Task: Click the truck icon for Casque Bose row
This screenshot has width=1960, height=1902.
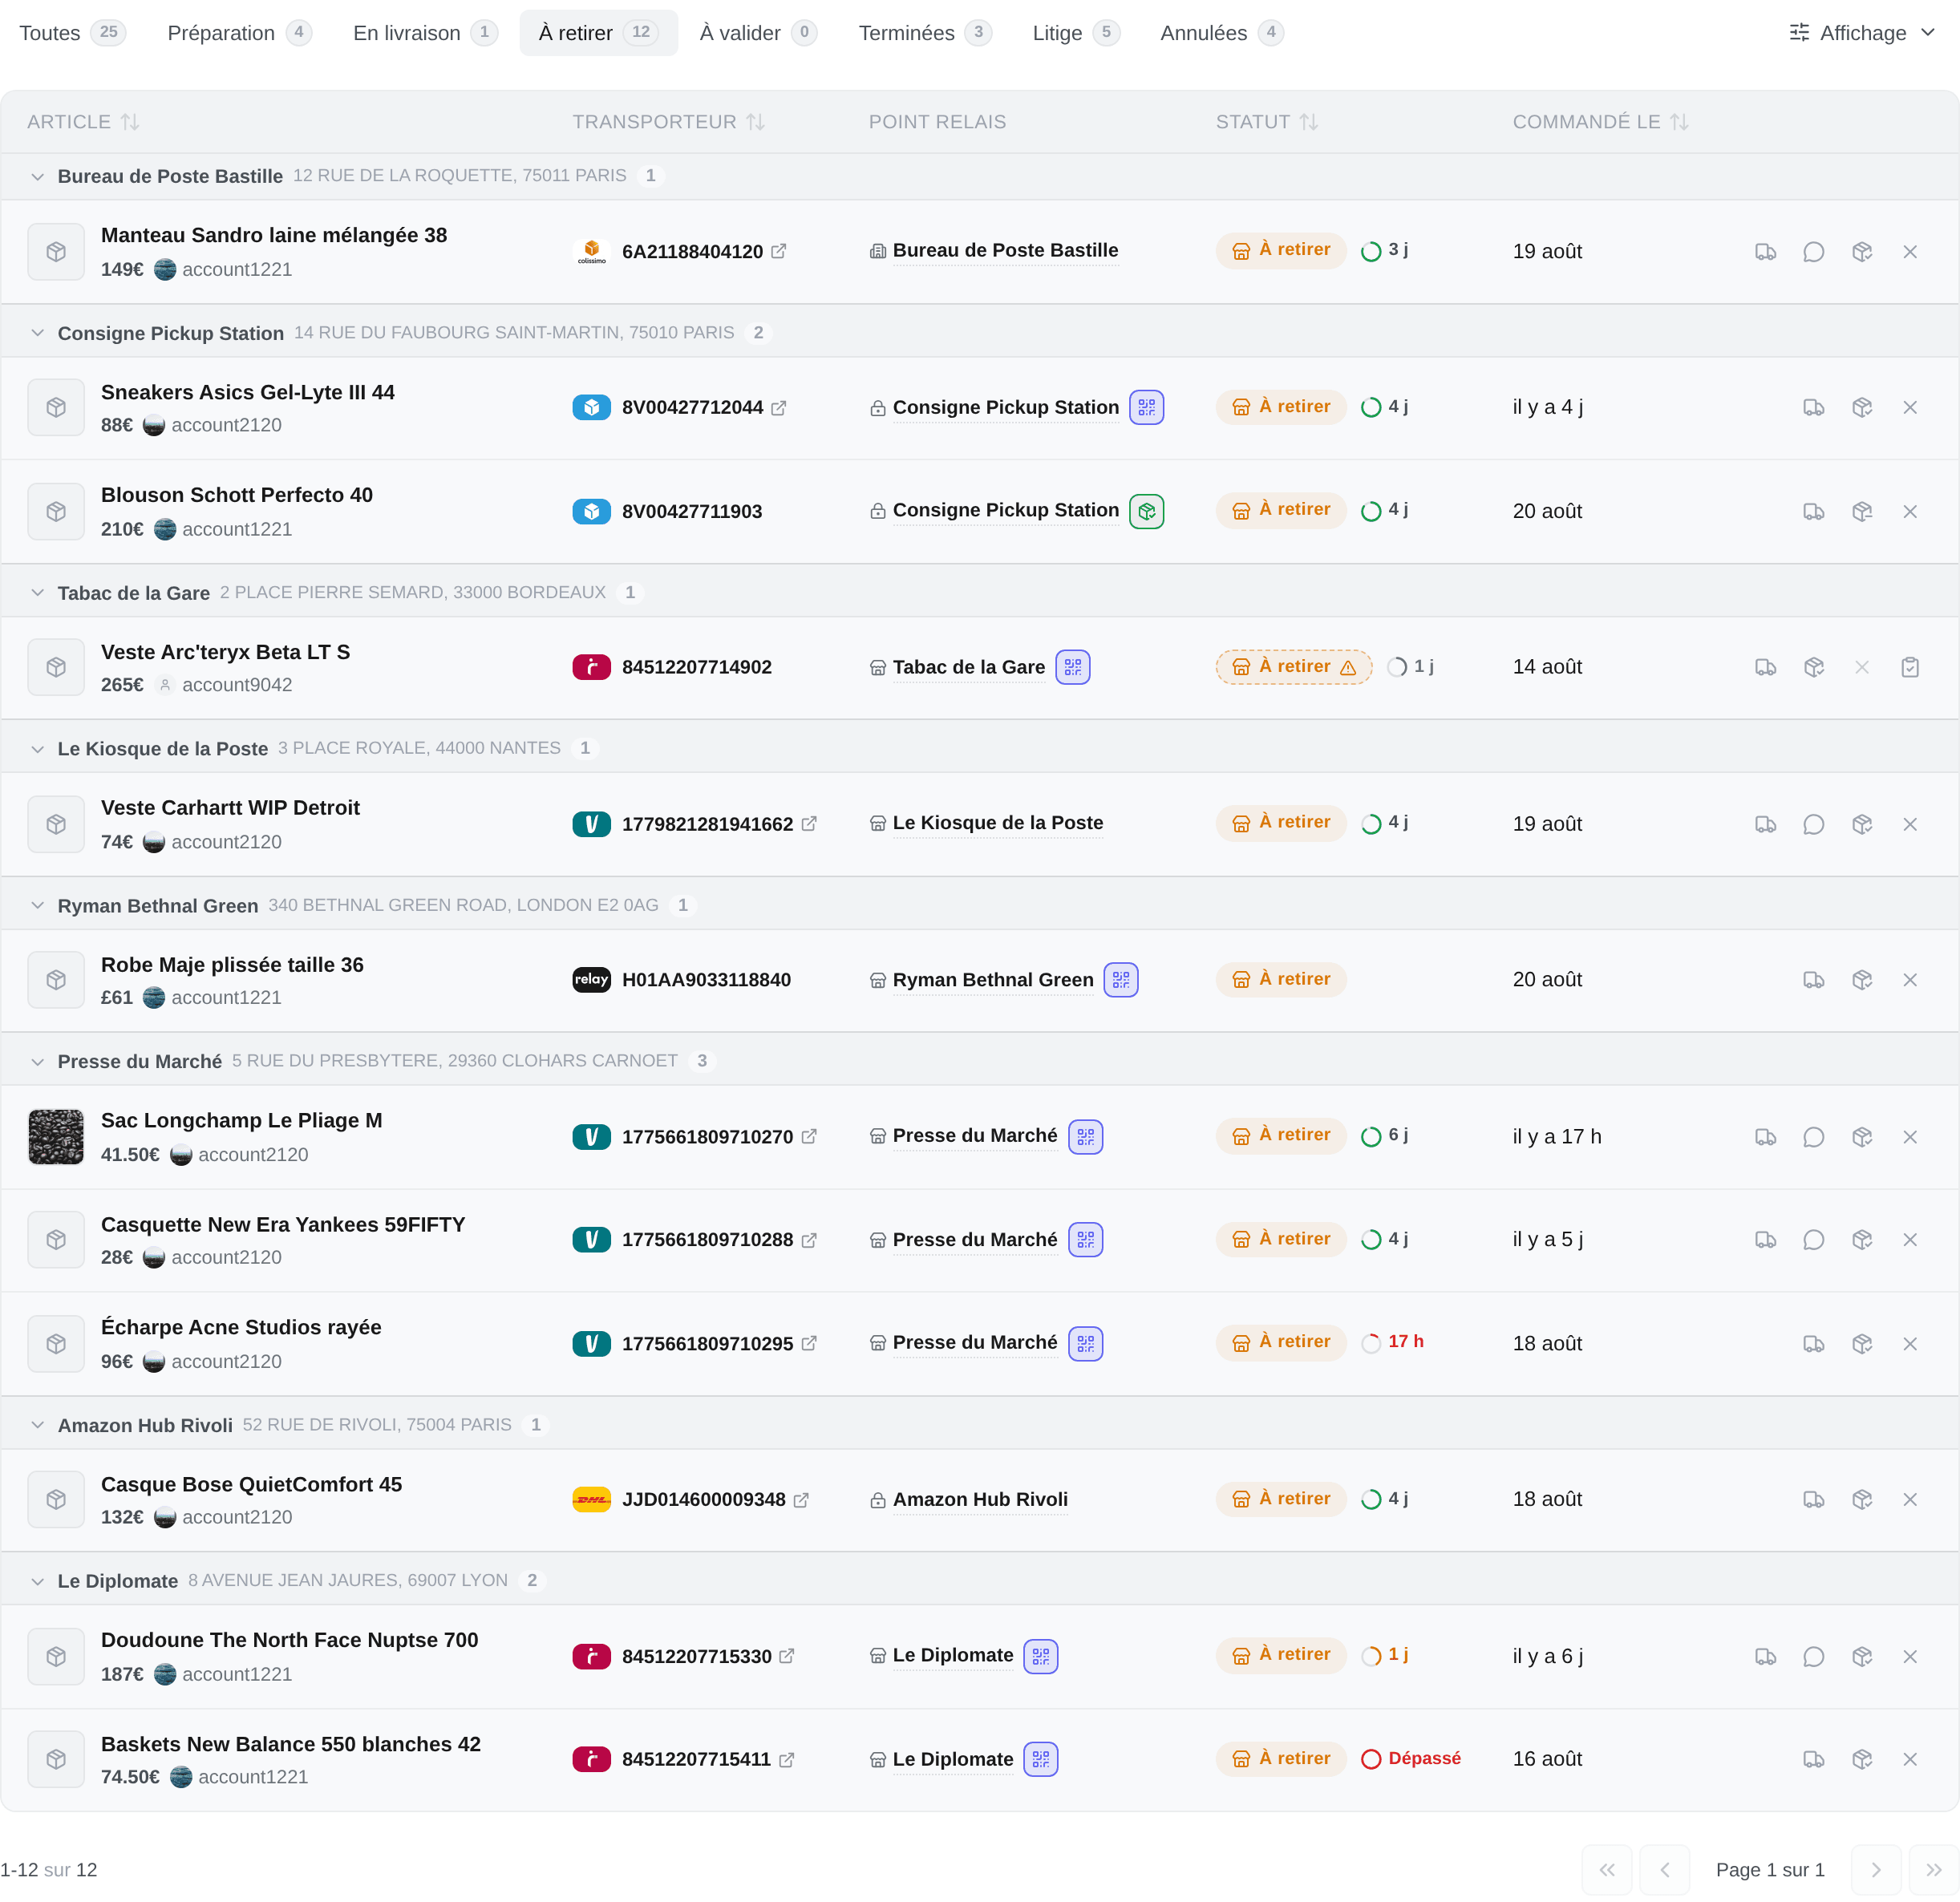Action: 1813,1500
